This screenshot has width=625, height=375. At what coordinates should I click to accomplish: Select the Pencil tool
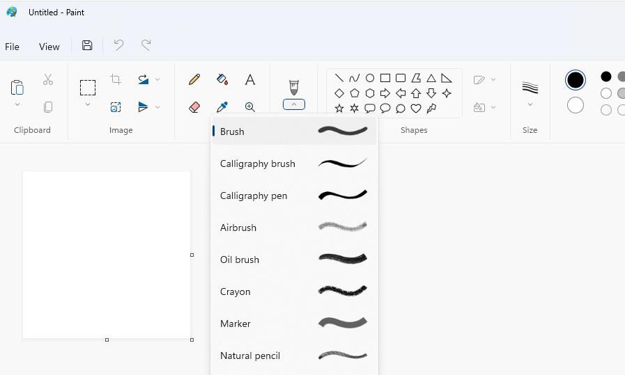pyautogui.click(x=194, y=80)
